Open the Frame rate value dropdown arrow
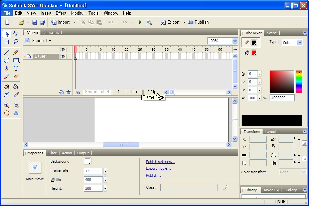309x206 pixels. click(x=105, y=171)
